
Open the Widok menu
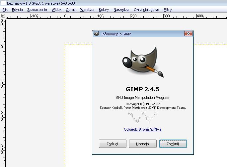click(56, 10)
